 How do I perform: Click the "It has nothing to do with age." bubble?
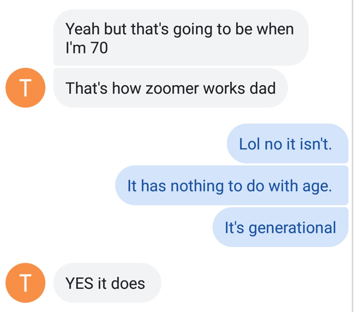coord(229,185)
